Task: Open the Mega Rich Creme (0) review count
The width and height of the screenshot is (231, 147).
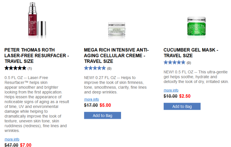Action: pos(109,68)
